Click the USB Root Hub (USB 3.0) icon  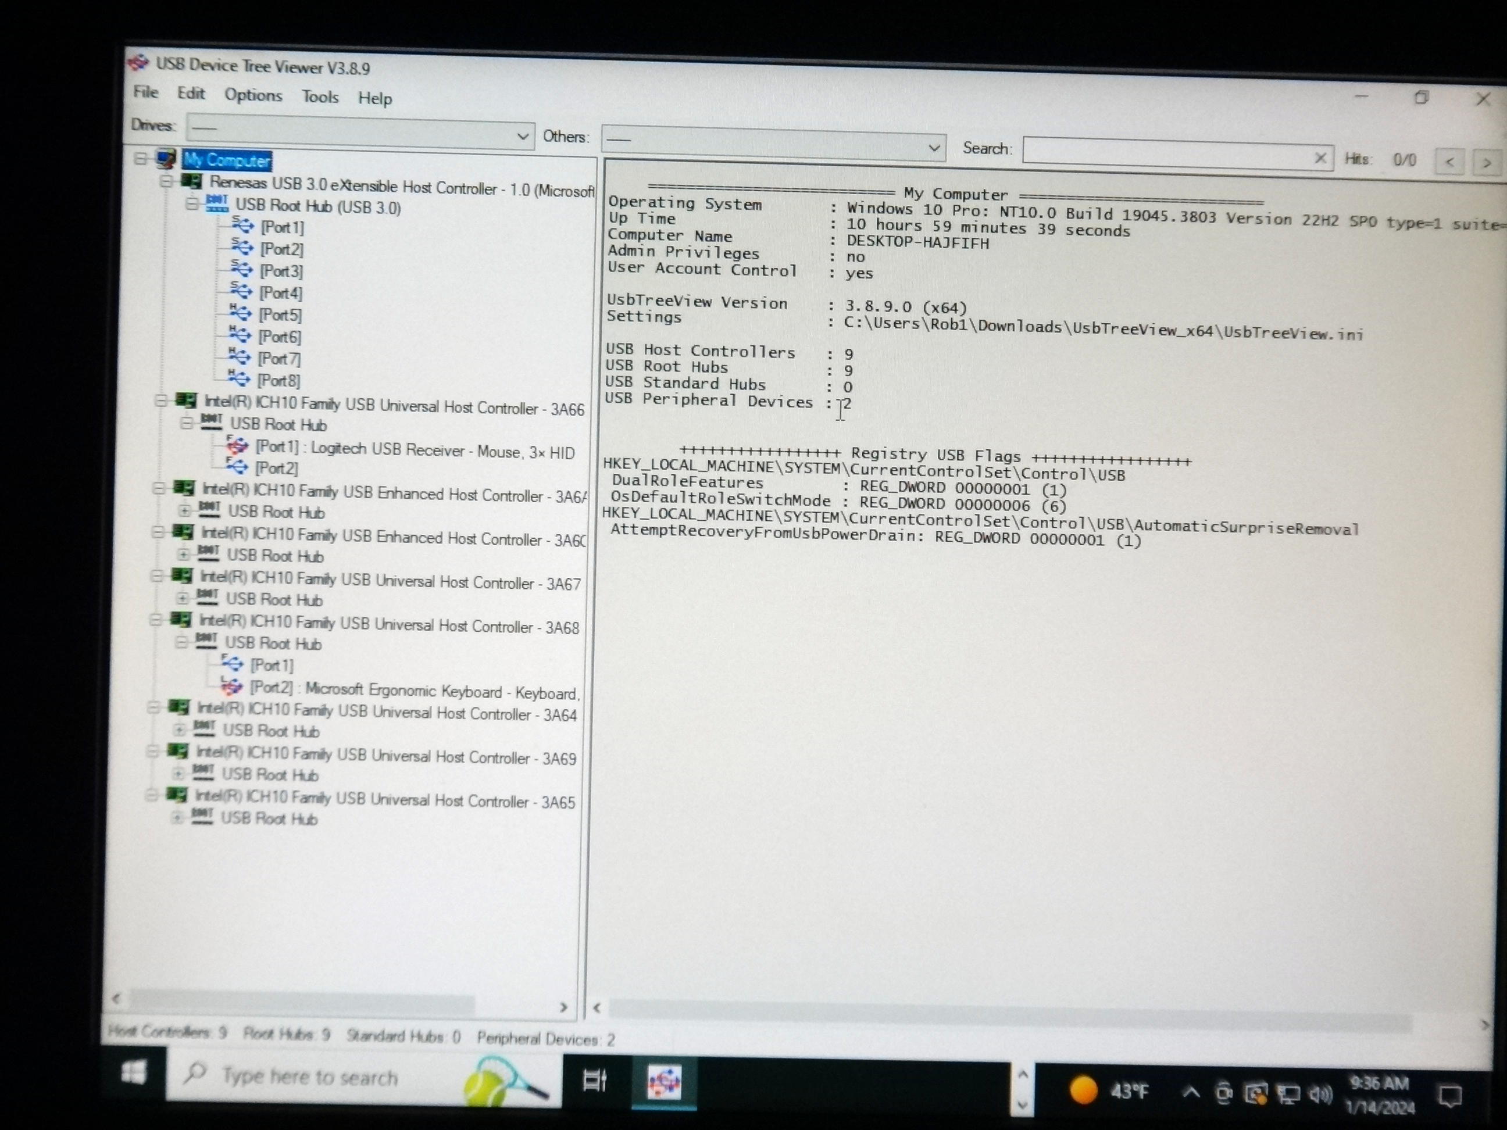click(x=217, y=203)
